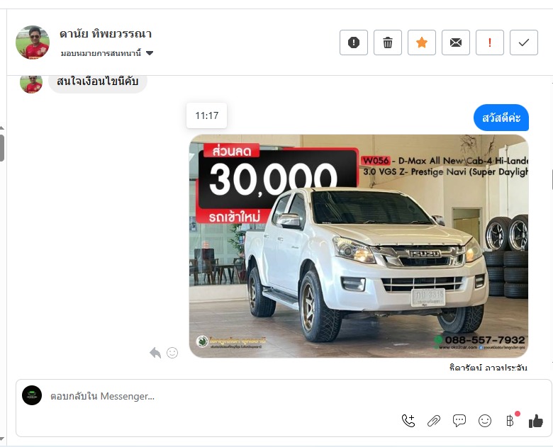Click contact name ดานัย ทิพยวรรณา
Viewport: 553px width, 447px height.
click(106, 34)
